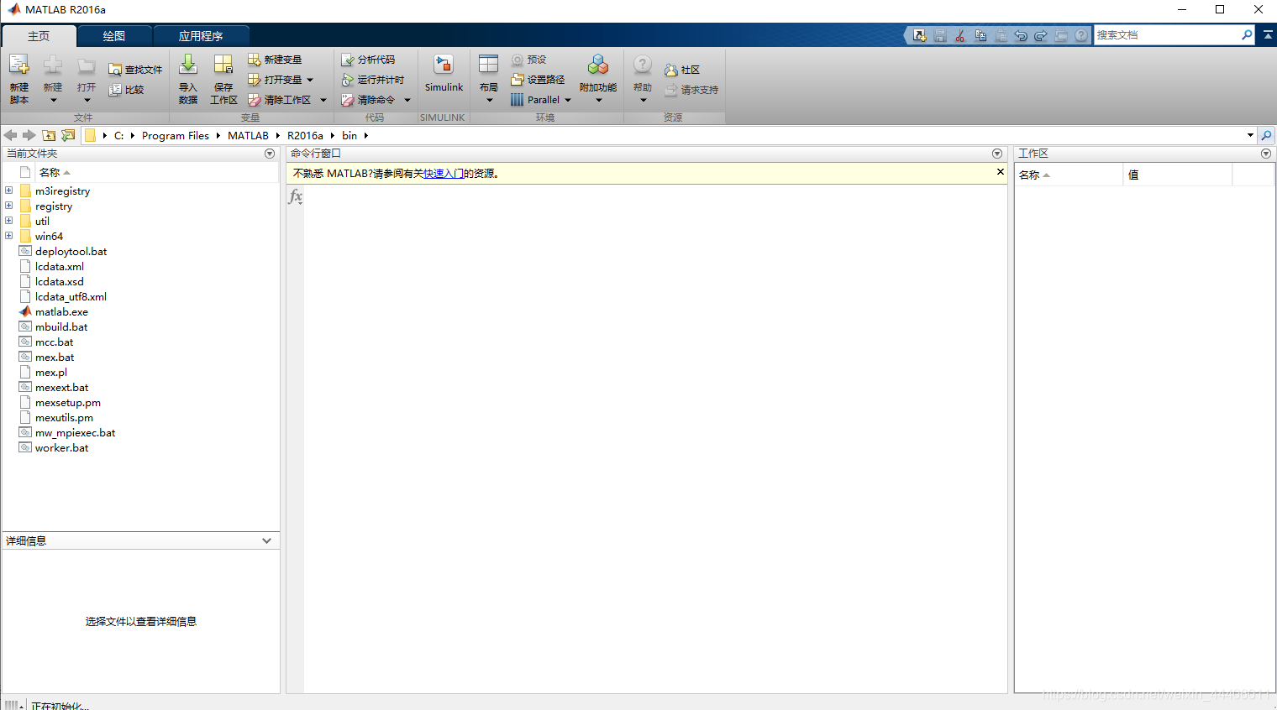Open the 清除命令 dropdown arrow
The height and width of the screenshot is (710, 1277).
click(x=407, y=100)
